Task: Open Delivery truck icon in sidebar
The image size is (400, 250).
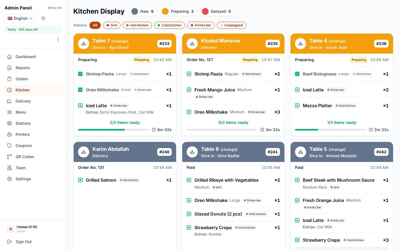Action: tap(9, 101)
